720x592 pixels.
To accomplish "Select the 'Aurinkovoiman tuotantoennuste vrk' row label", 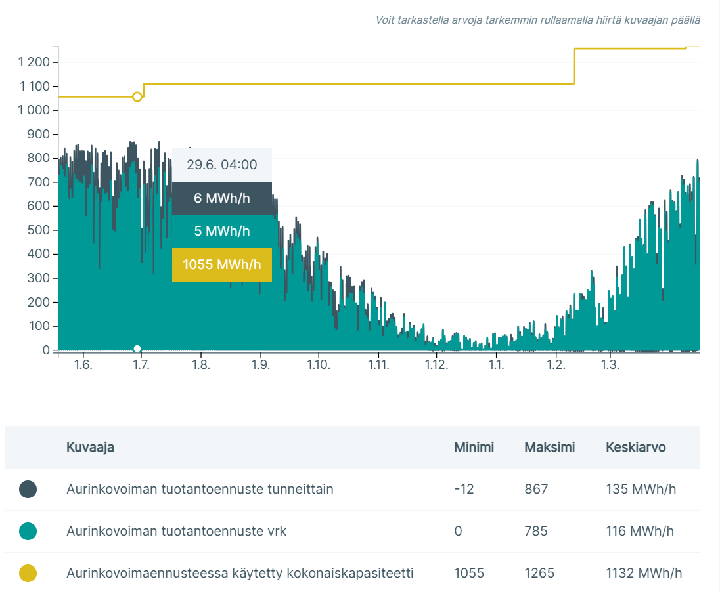I will 176,531.
